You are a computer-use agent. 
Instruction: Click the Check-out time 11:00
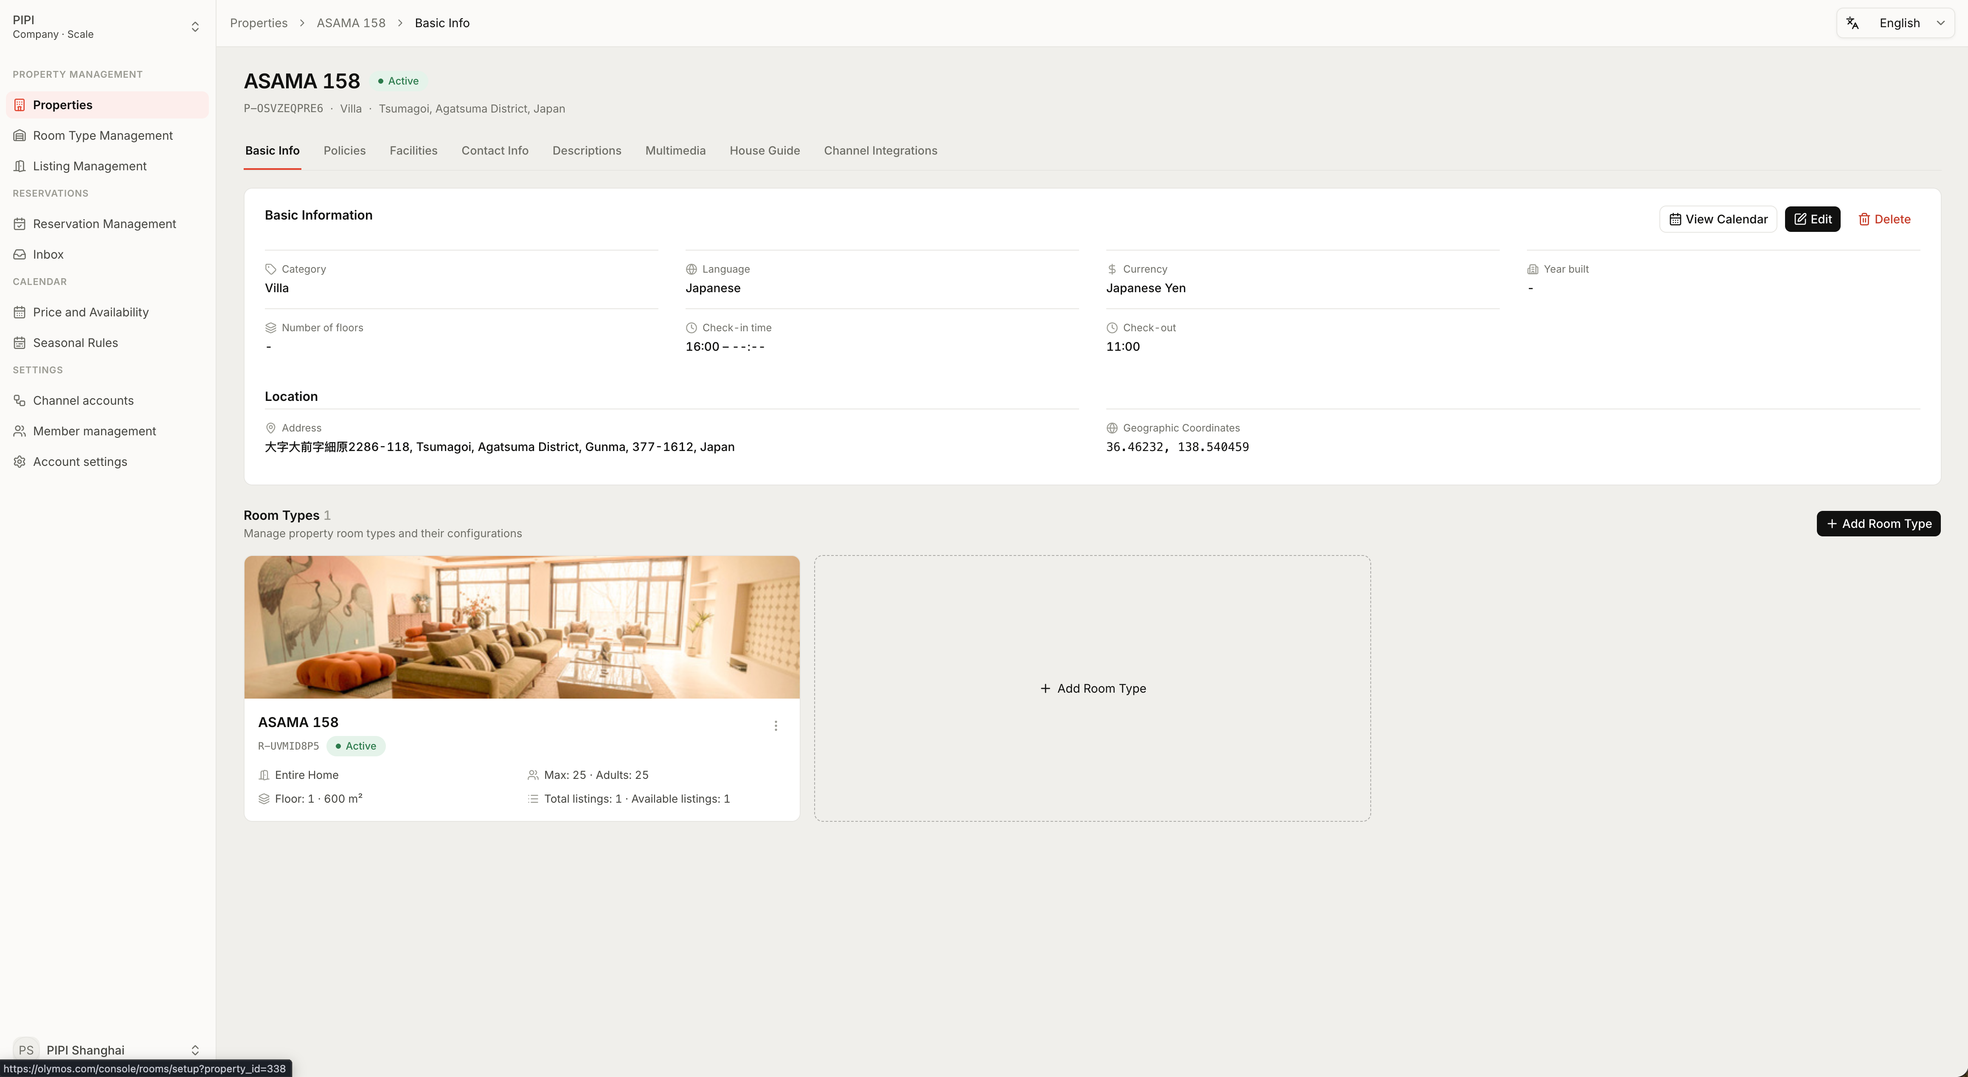pyautogui.click(x=1123, y=346)
